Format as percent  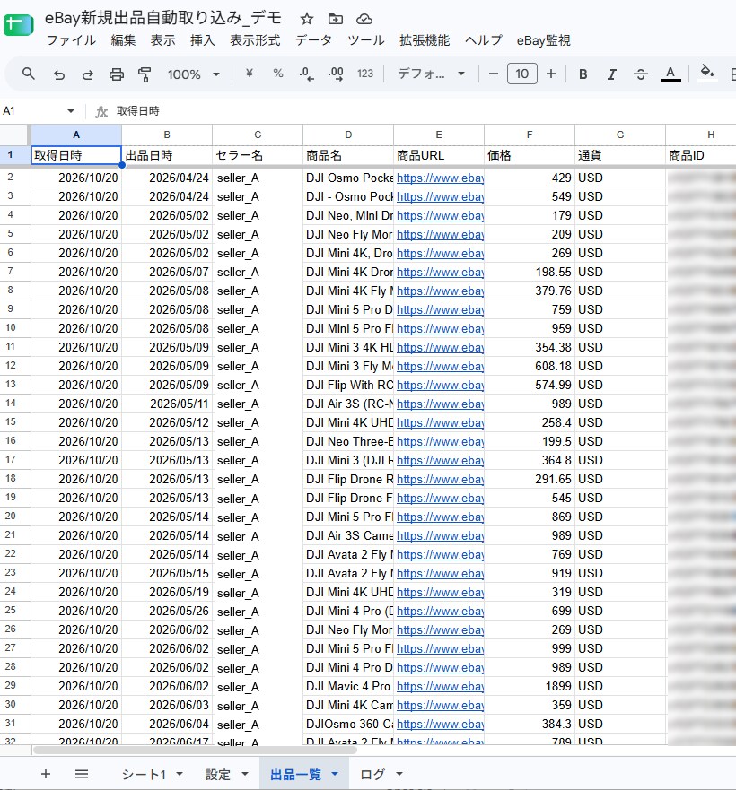click(x=278, y=74)
